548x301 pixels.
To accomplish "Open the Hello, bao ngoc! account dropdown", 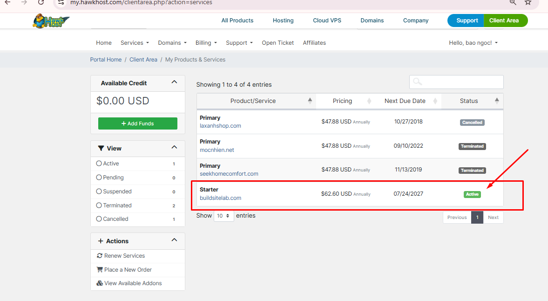I will [473, 43].
